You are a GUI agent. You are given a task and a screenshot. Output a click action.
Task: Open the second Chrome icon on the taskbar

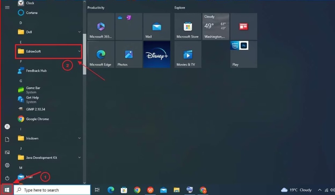coord(203,190)
